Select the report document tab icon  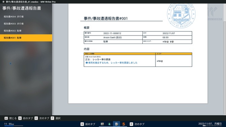pos(116,124)
